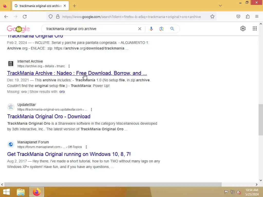Click the muted volume tray icon

(239, 192)
